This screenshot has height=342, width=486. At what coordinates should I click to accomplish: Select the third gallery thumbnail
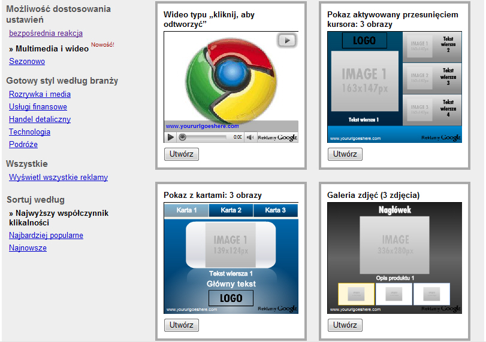click(431, 294)
